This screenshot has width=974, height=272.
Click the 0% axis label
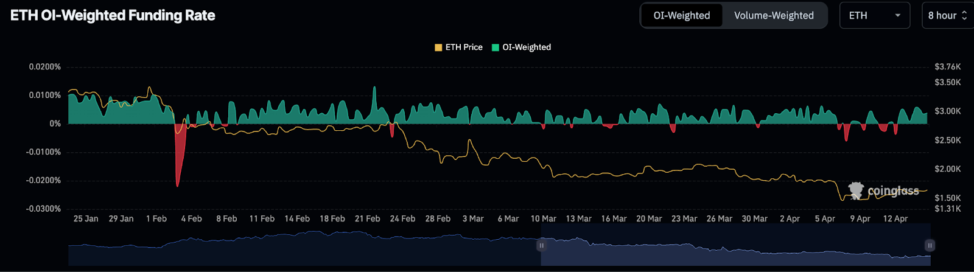55,124
